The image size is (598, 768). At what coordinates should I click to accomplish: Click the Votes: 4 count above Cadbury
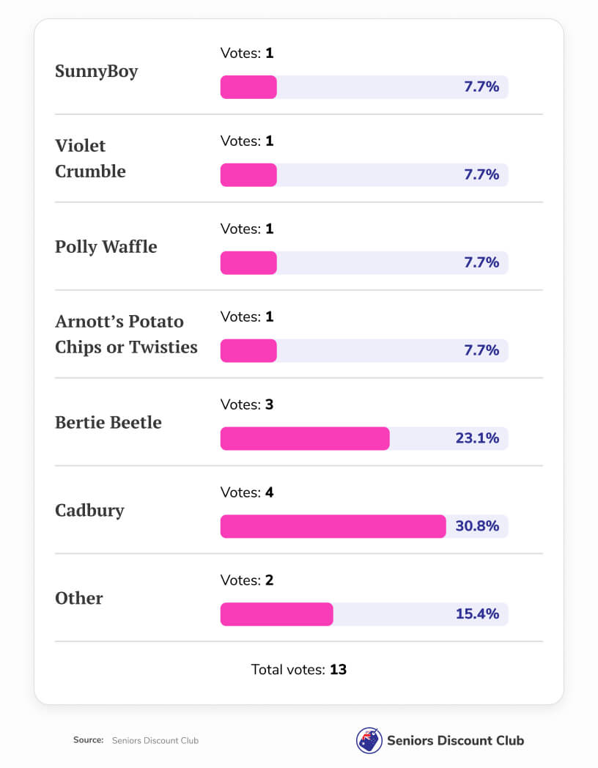(247, 492)
